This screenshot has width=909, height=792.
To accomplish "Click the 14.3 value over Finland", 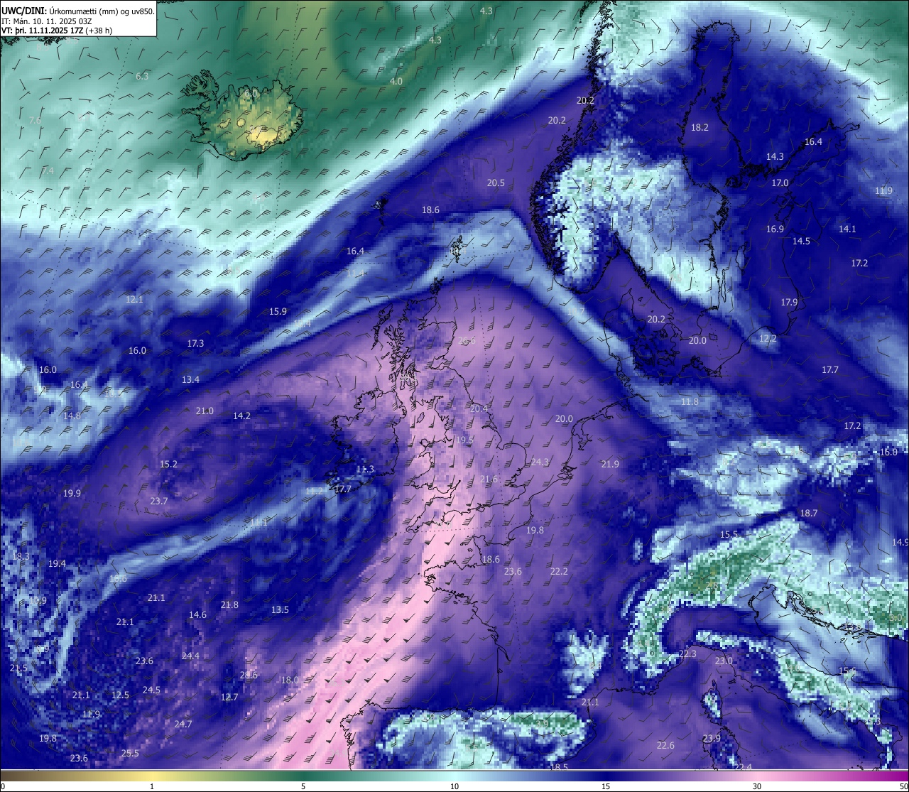I will (775, 157).
